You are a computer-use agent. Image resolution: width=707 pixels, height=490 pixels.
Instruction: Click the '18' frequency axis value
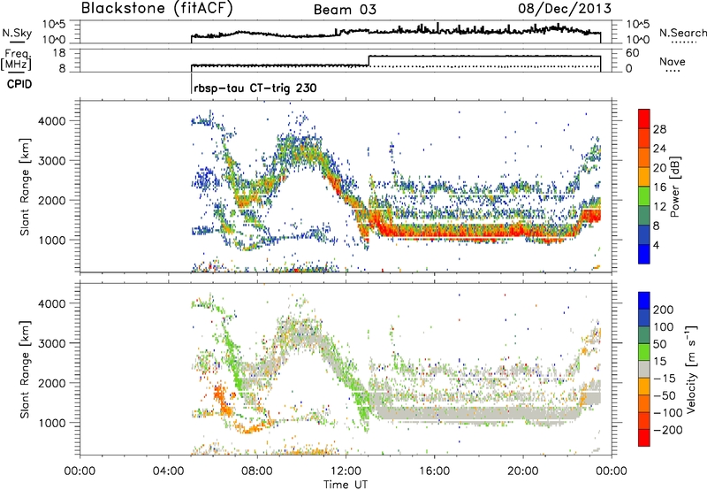(58, 53)
